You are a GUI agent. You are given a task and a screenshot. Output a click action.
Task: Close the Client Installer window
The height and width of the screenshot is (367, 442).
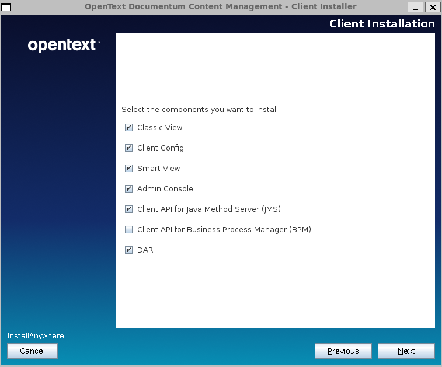432,7
